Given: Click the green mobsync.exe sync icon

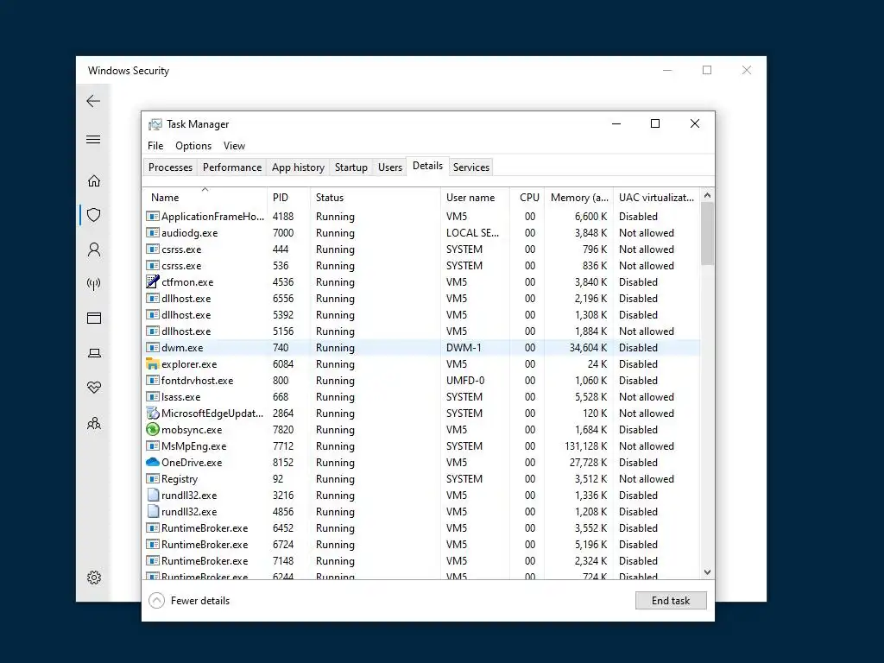Looking at the screenshot, I should pos(152,429).
